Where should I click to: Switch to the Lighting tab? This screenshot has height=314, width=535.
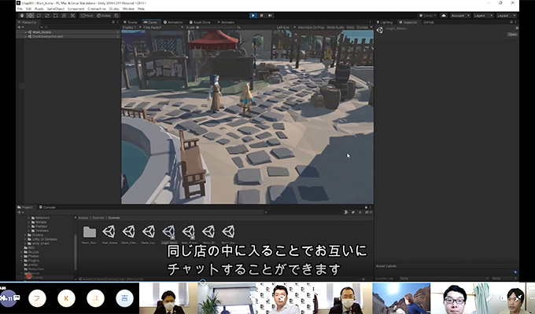tap(385, 23)
